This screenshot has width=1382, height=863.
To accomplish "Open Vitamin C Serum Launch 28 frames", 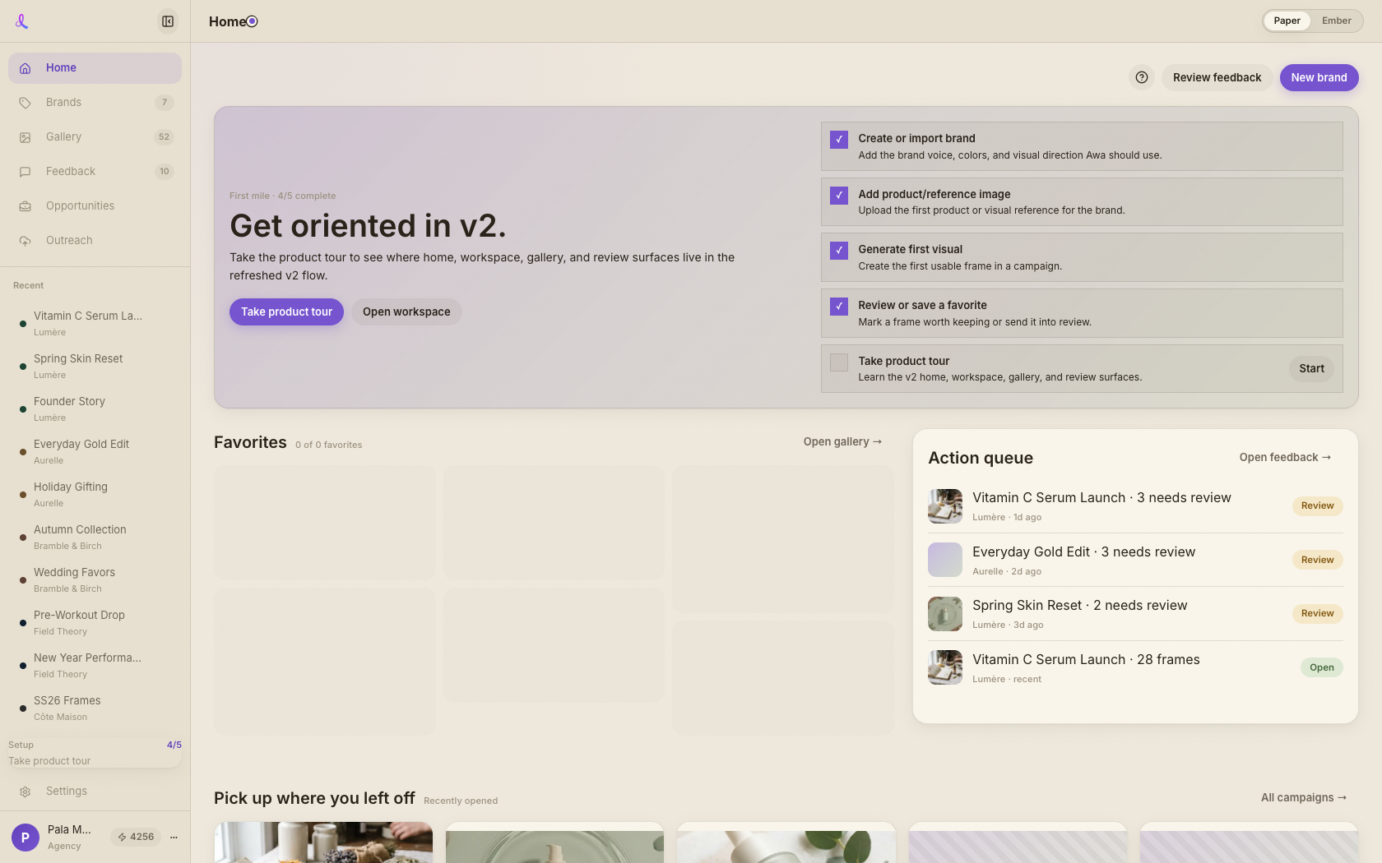I will coord(1321,668).
